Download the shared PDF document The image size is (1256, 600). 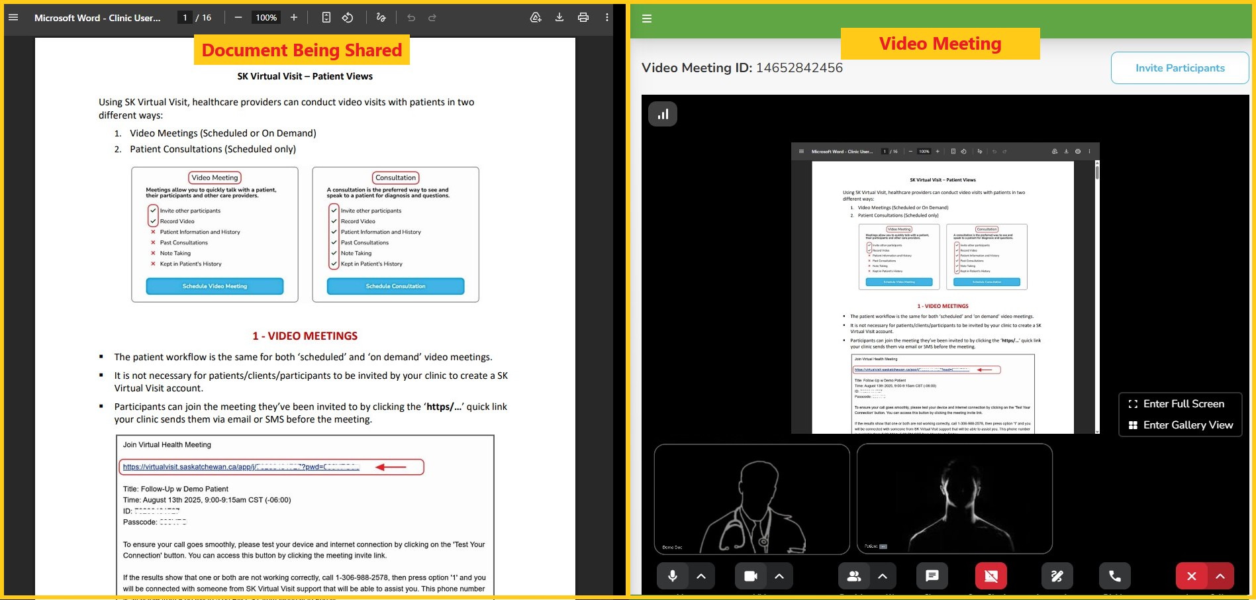click(559, 18)
